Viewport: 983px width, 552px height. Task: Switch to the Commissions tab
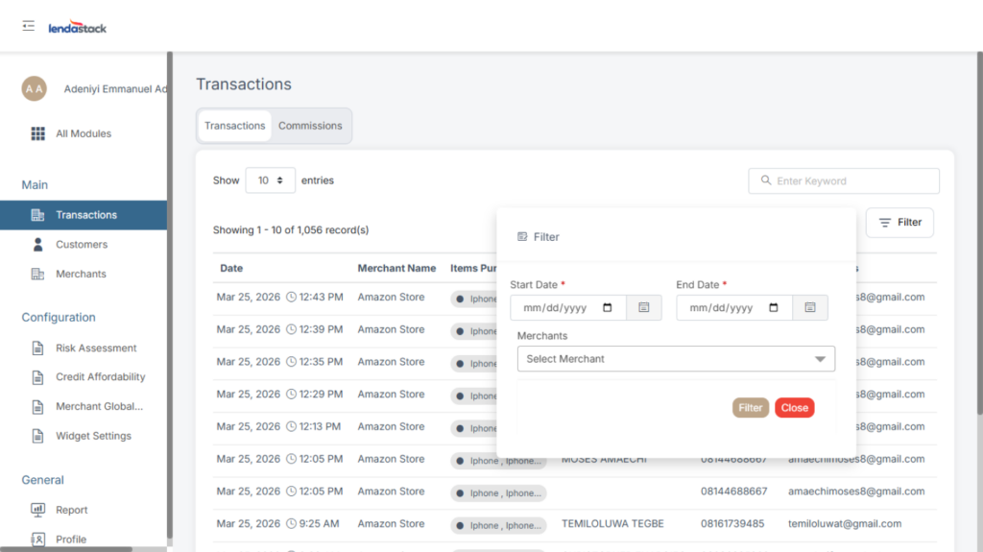310,126
